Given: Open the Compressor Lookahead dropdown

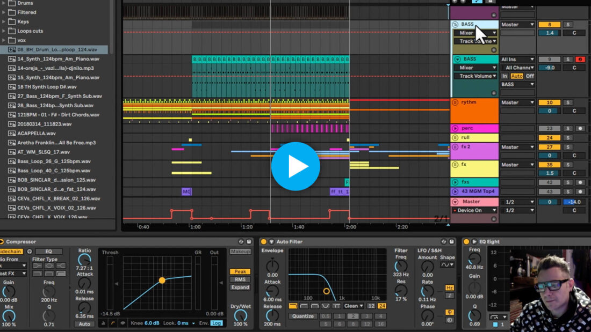Looking at the screenshot, I should coord(193,323).
